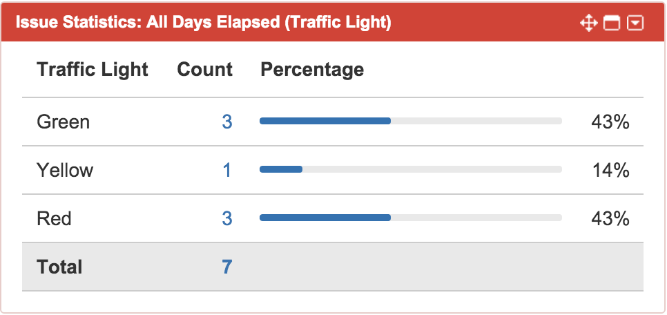
Task: Click the Count column header
Action: click(204, 70)
